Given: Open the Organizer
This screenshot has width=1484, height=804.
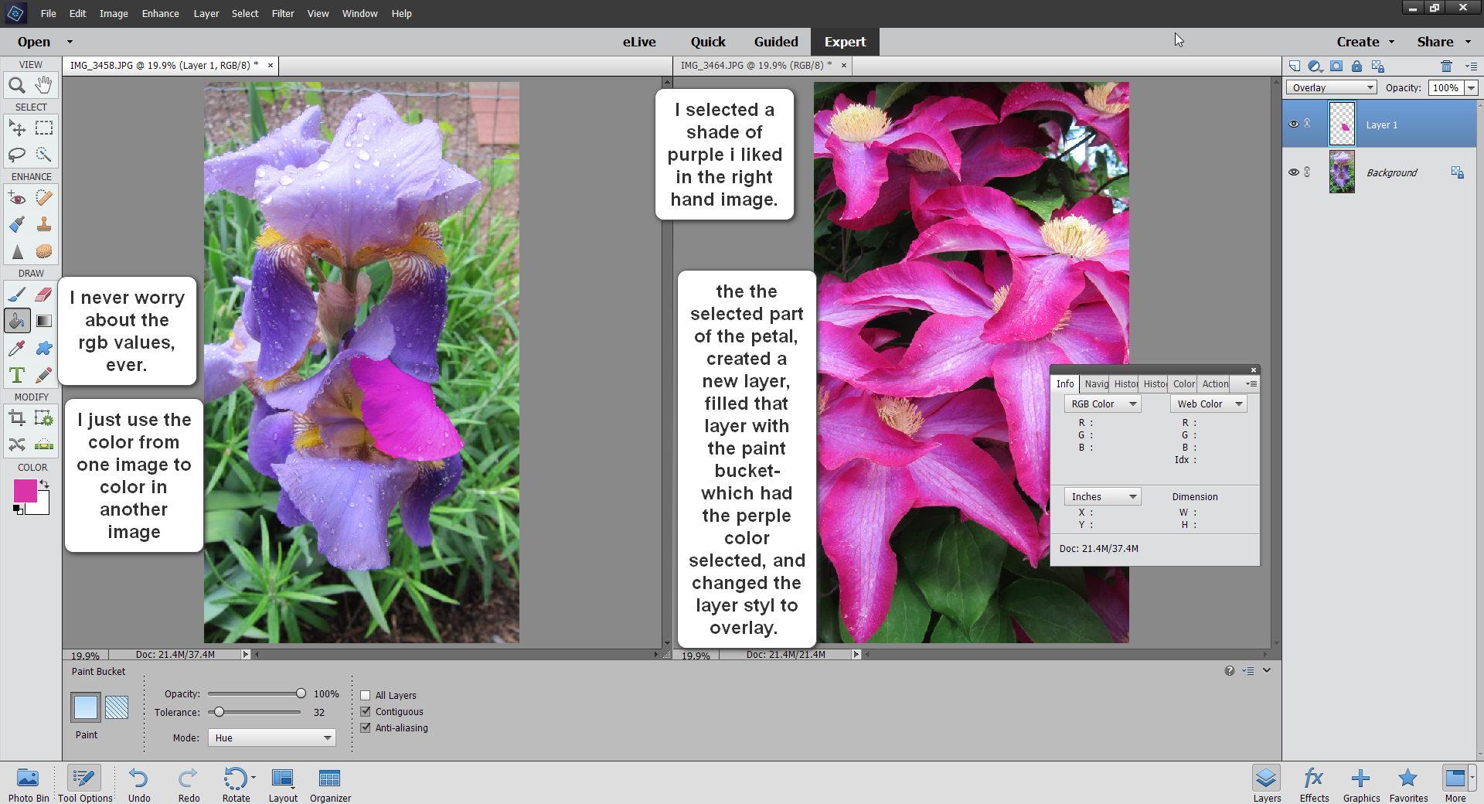Looking at the screenshot, I should 329,779.
